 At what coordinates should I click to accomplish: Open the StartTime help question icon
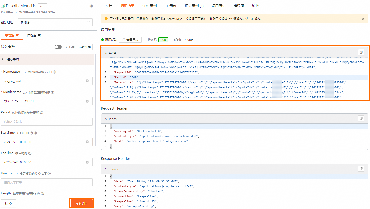31,133
